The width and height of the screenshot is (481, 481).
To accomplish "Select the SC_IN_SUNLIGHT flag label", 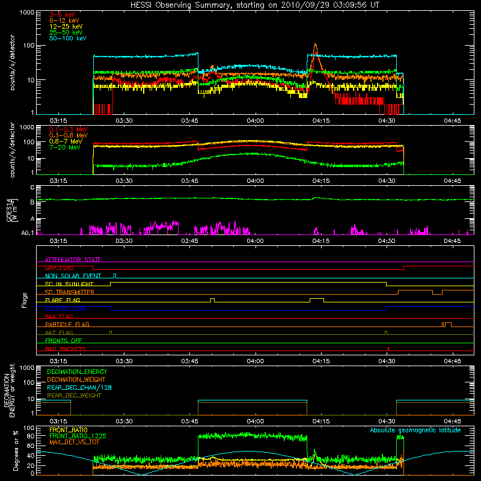I will pos(69,284).
